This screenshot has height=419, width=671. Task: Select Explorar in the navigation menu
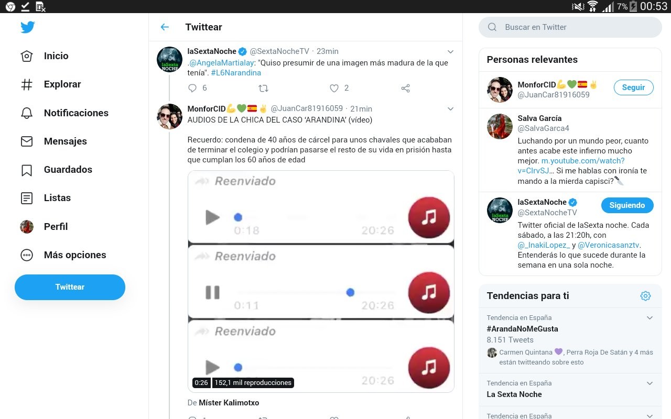coord(62,84)
